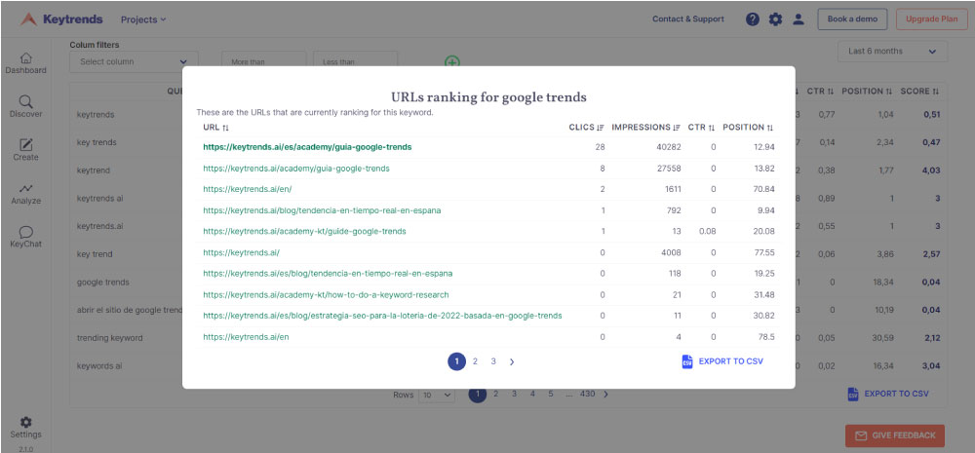This screenshot has width=975, height=453.
Task: Open the https://keytrends.ai/ root link
Action: (x=241, y=252)
